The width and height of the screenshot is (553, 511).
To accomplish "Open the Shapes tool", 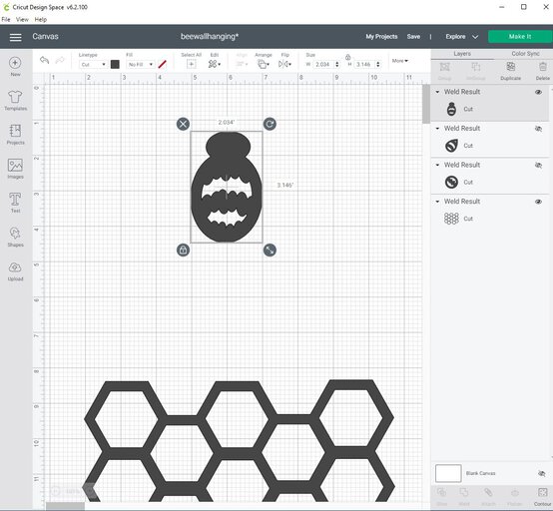I will pyautogui.click(x=15, y=237).
